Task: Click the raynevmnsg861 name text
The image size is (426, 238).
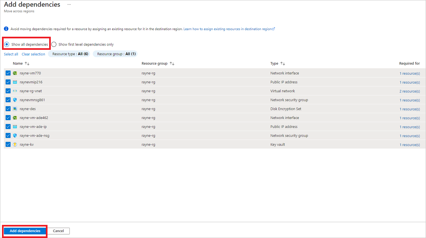Action: (x=32, y=100)
